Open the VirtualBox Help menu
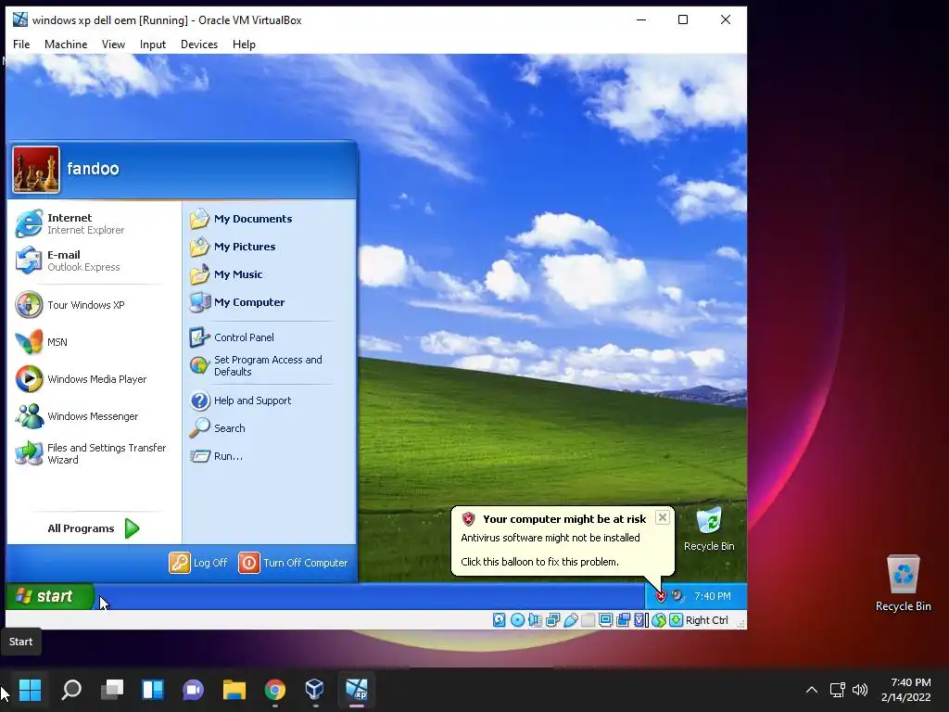The width and height of the screenshot is (949, 712). (244, 44)
